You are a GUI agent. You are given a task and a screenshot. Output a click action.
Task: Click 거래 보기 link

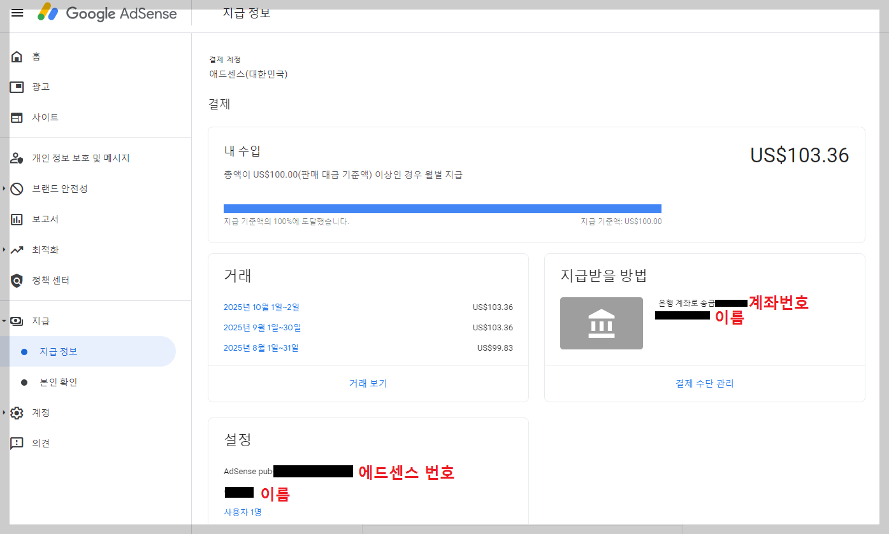coord(368,383)
